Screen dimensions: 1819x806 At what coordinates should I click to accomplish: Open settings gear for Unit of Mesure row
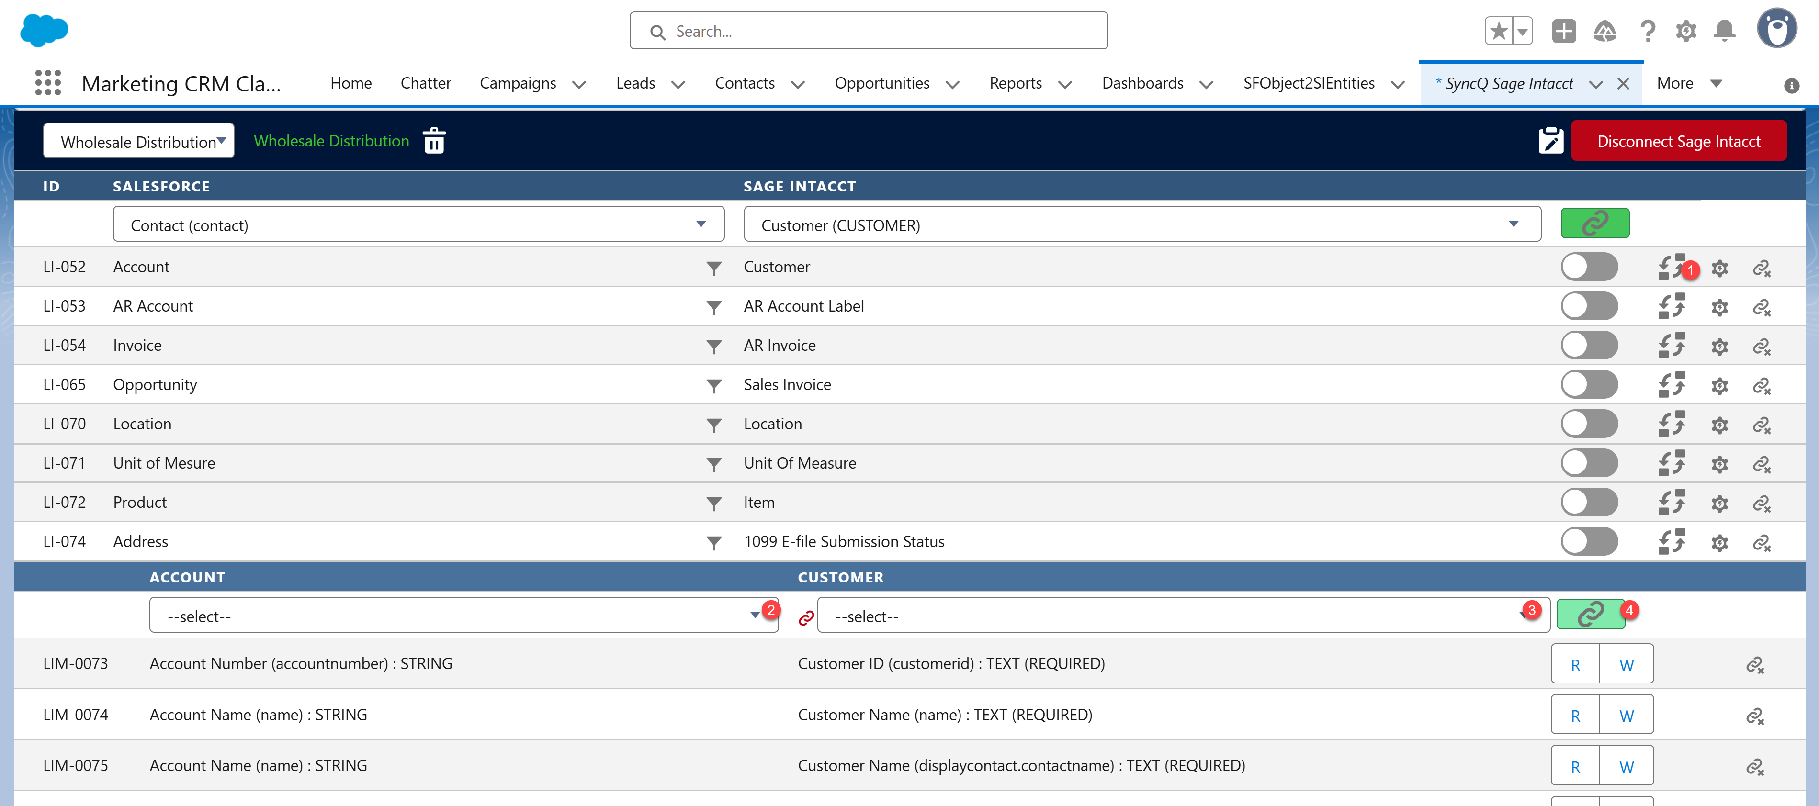pyautogui.click(x=1719, y=464)
